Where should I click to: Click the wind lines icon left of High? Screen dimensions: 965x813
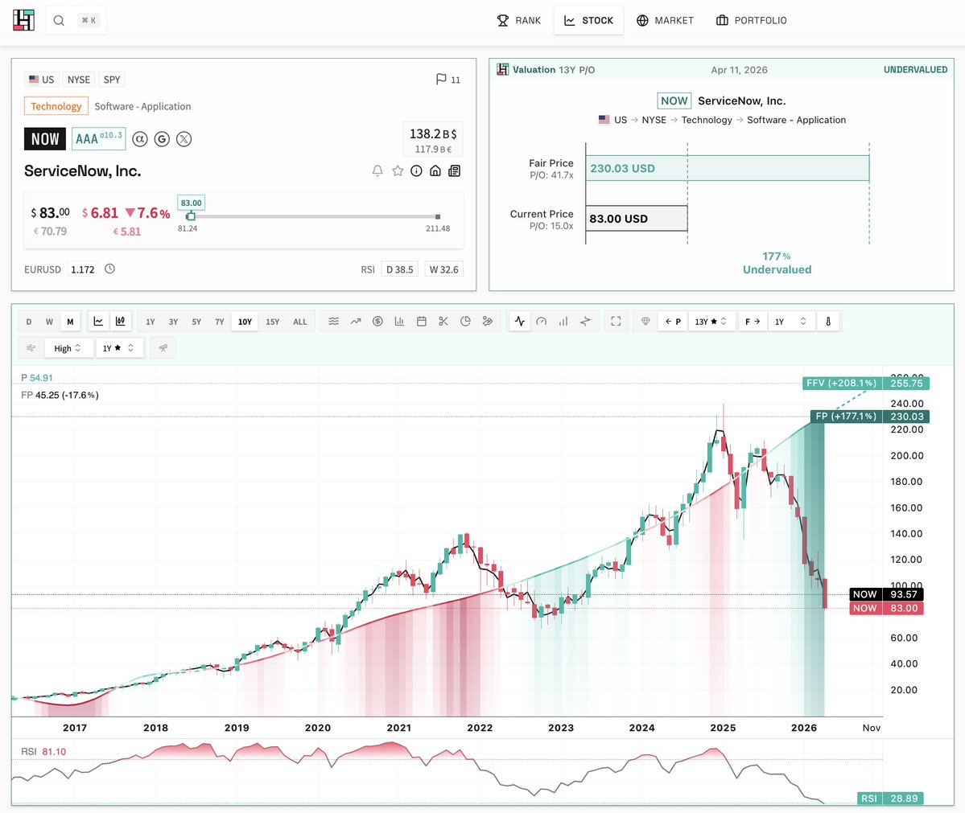click(x=31, y=348)
